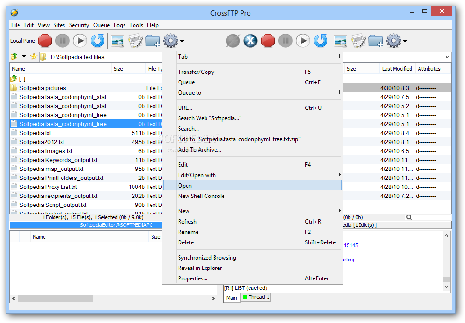Choose Transfer/Copy from the context menu

pyautogui.click(x=253, y=72)
